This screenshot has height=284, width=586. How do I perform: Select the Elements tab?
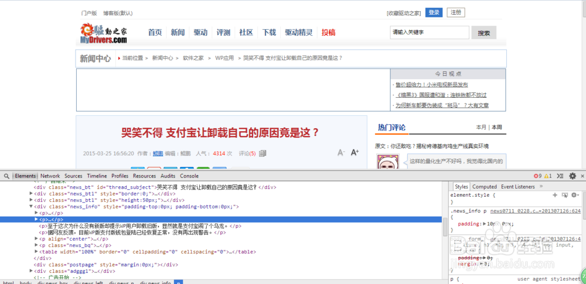pyautogui.click(x=25, y=176)
